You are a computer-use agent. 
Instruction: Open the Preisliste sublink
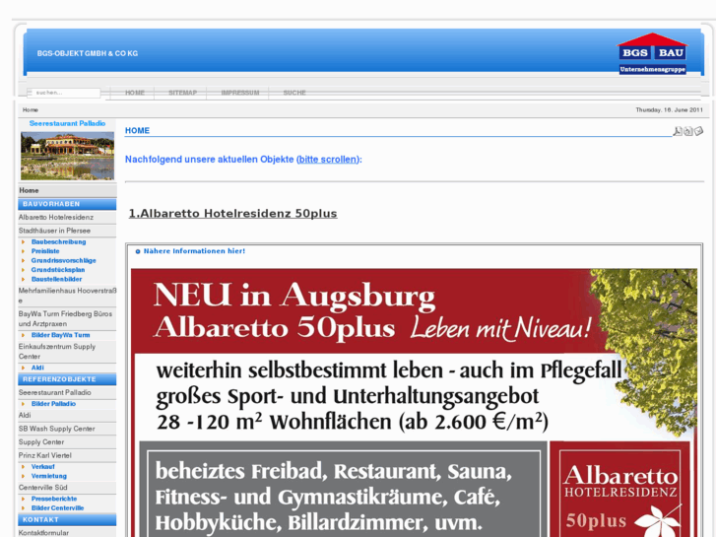coord(45,251)
